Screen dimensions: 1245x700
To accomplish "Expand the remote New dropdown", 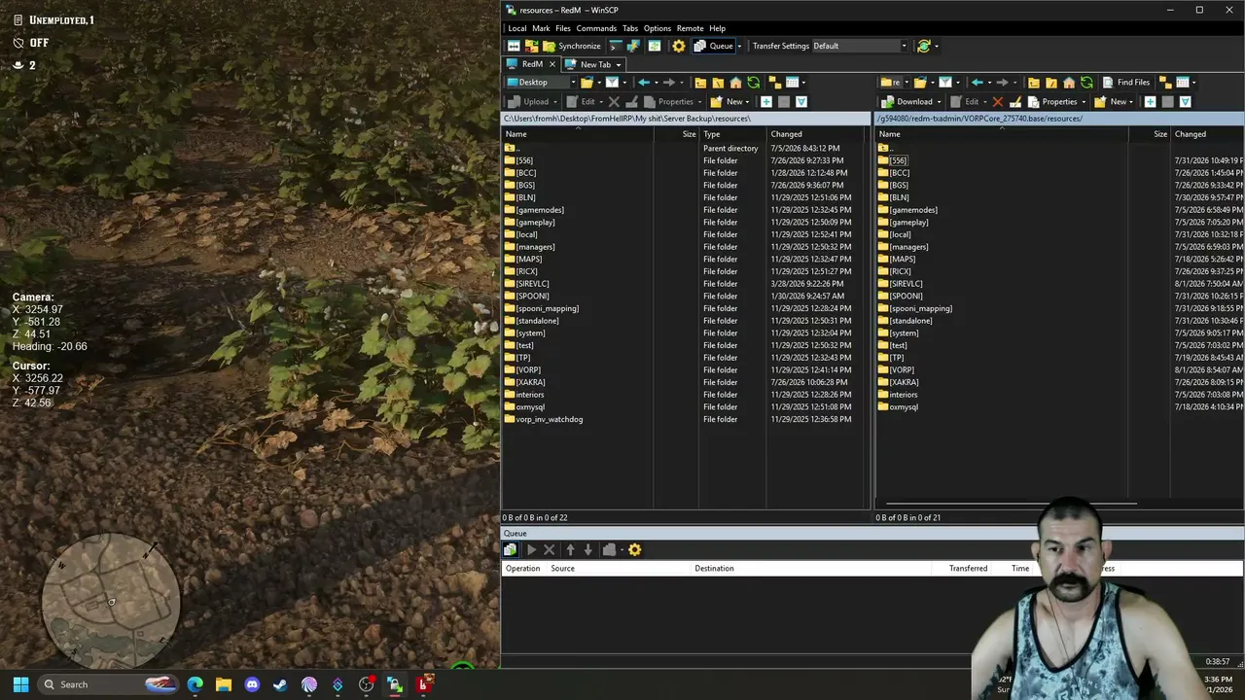I will [1131, 102].
